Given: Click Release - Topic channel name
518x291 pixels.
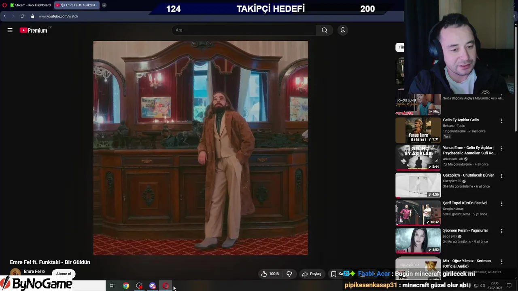Looking at the screenshot, I should [454, 126].
